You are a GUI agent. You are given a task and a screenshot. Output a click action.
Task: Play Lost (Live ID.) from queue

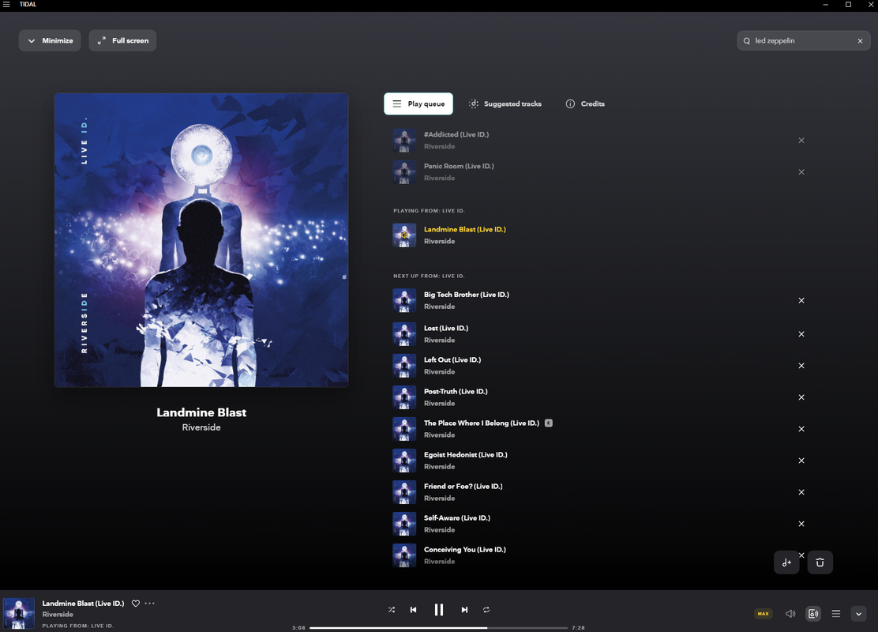pos(598,334)
